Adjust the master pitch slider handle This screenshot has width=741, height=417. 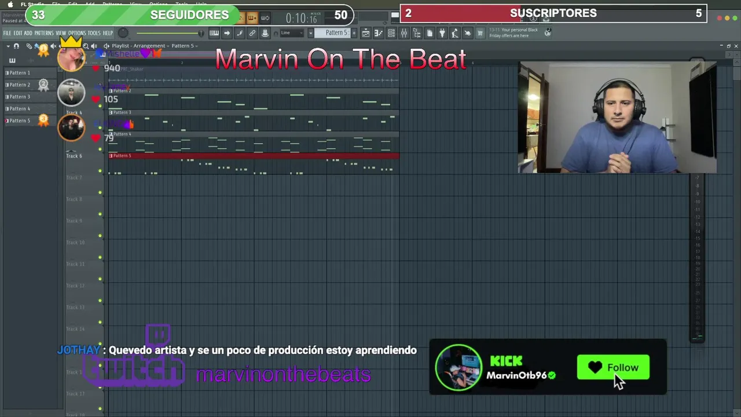tap(201, 33)
